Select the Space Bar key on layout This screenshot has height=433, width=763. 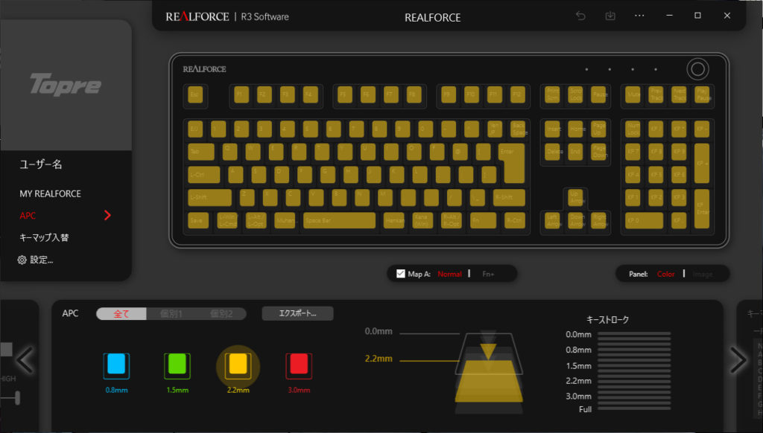tap(339, 220)
